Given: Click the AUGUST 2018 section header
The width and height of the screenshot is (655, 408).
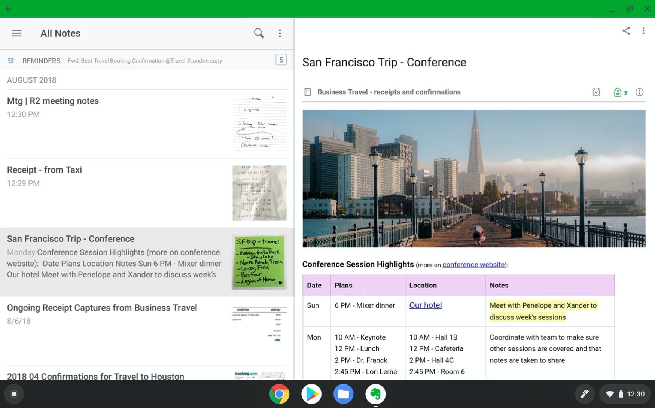Looking at the screenshot, I should tap(31, 80).
